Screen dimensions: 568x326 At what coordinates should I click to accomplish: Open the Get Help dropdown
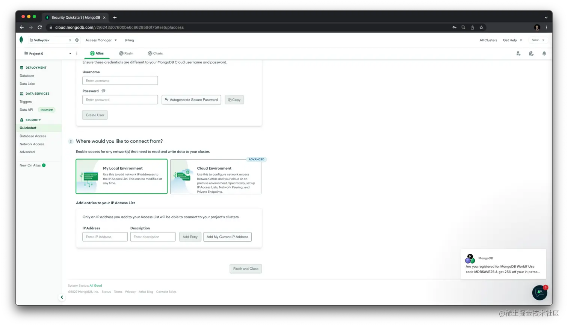tap(512, 40)
